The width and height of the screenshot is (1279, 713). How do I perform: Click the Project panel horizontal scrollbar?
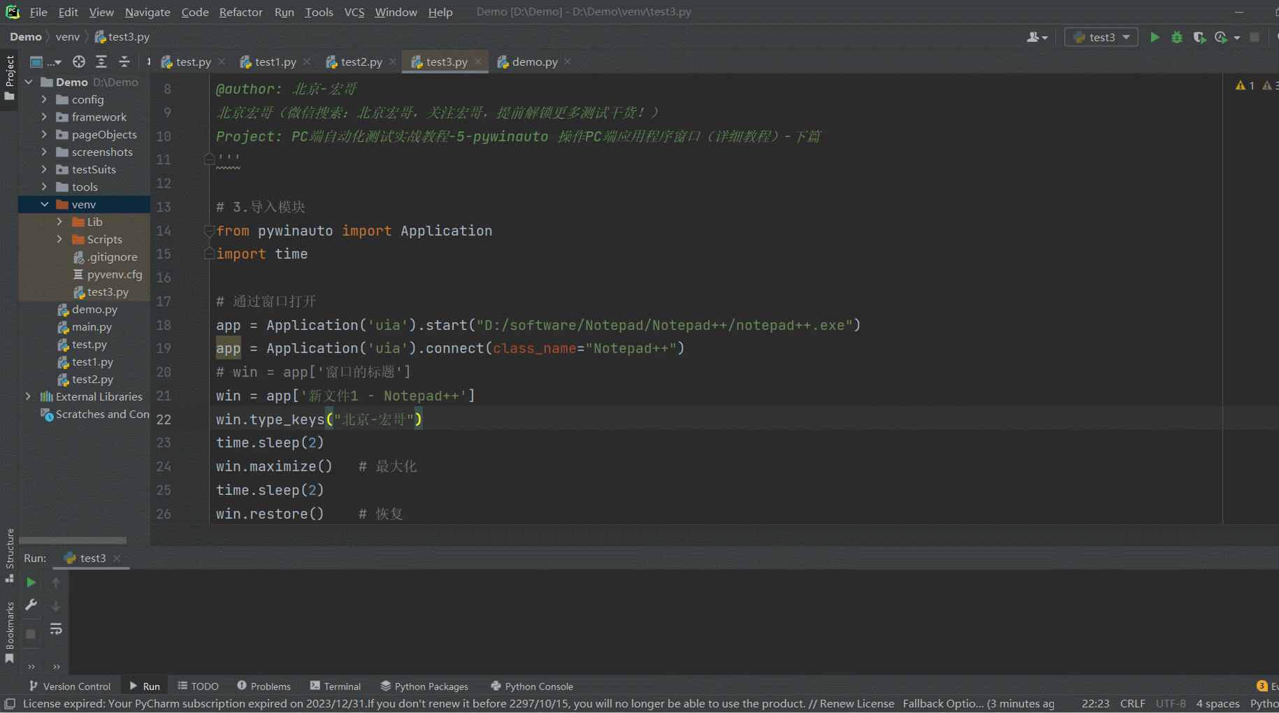click(x=73, y=540)
